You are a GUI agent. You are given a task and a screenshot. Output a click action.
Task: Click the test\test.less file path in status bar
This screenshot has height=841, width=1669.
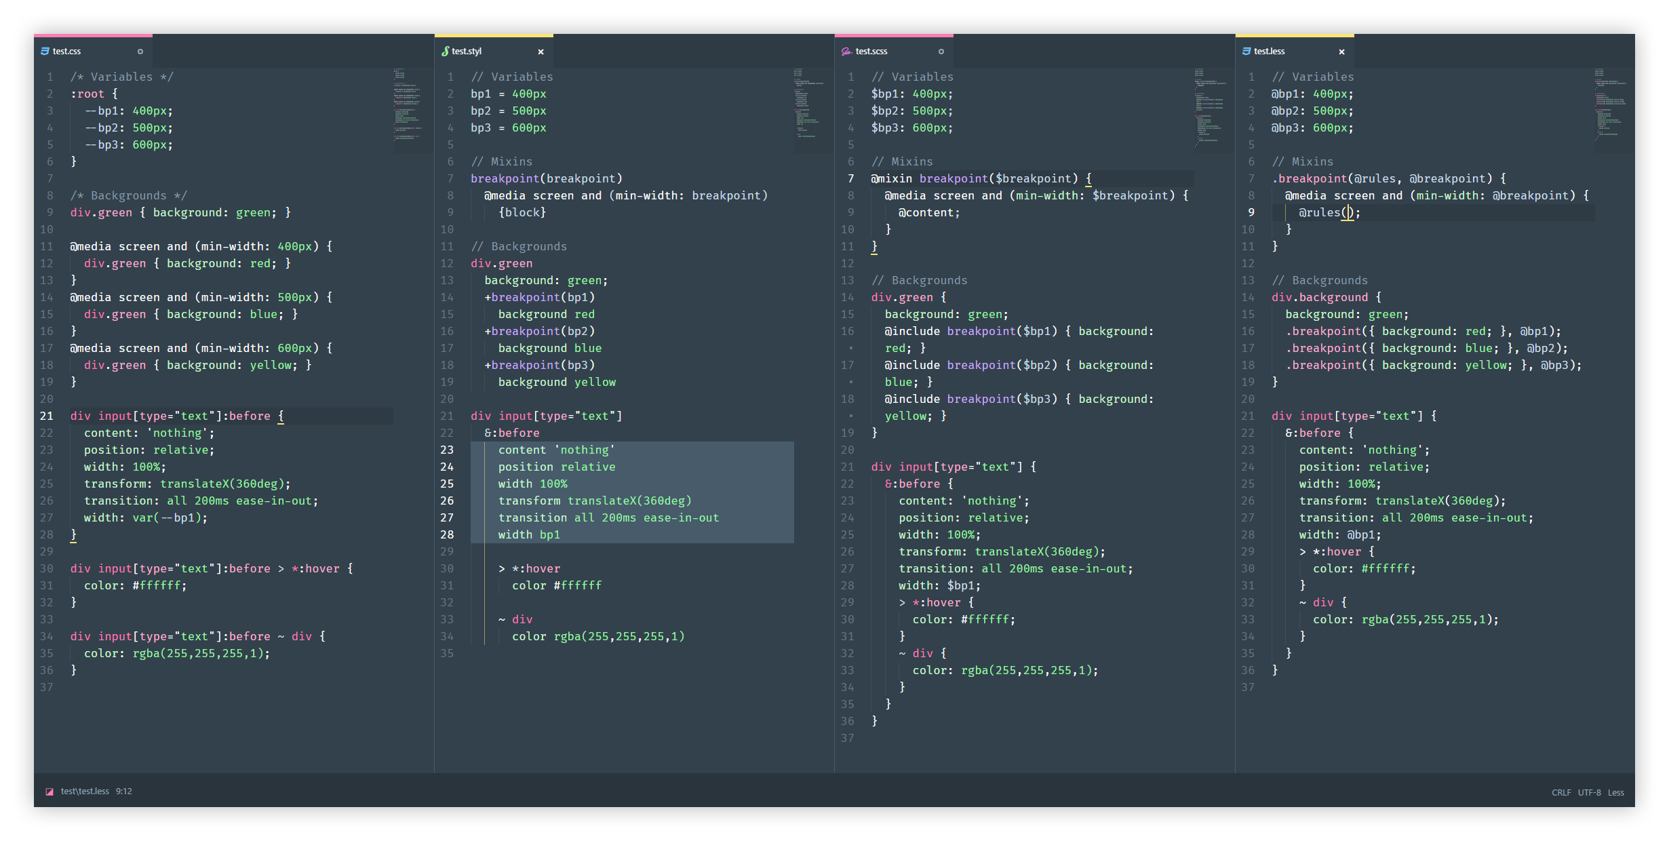coord(85,791)
